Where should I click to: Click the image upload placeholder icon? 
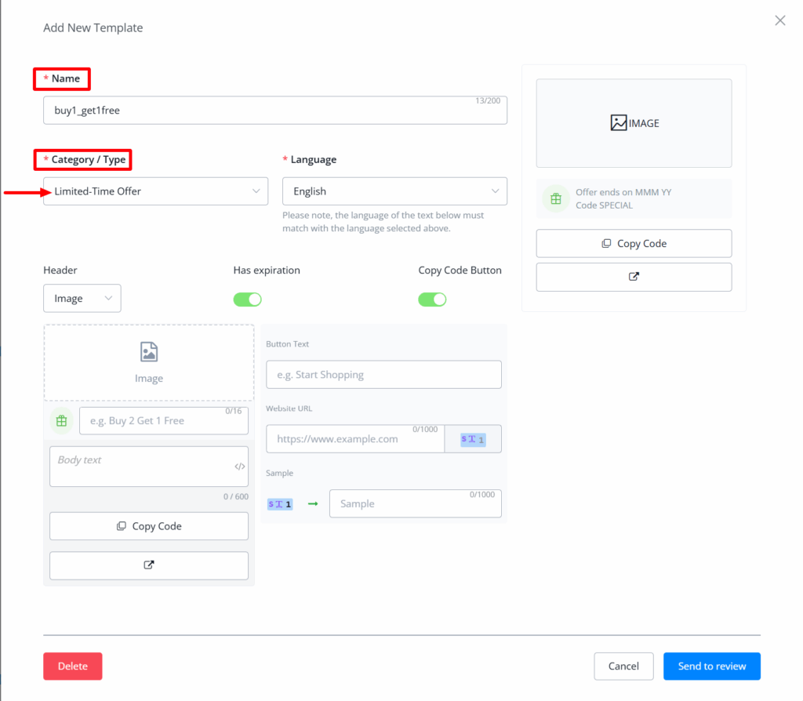(149, 352)
